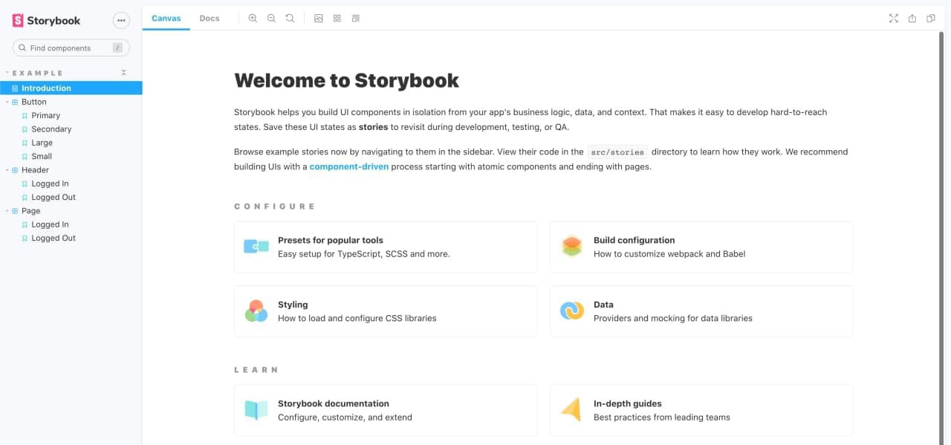Open the component-driven link
Image resolution: width=951 pixels, height=445 pixels.
348,166
